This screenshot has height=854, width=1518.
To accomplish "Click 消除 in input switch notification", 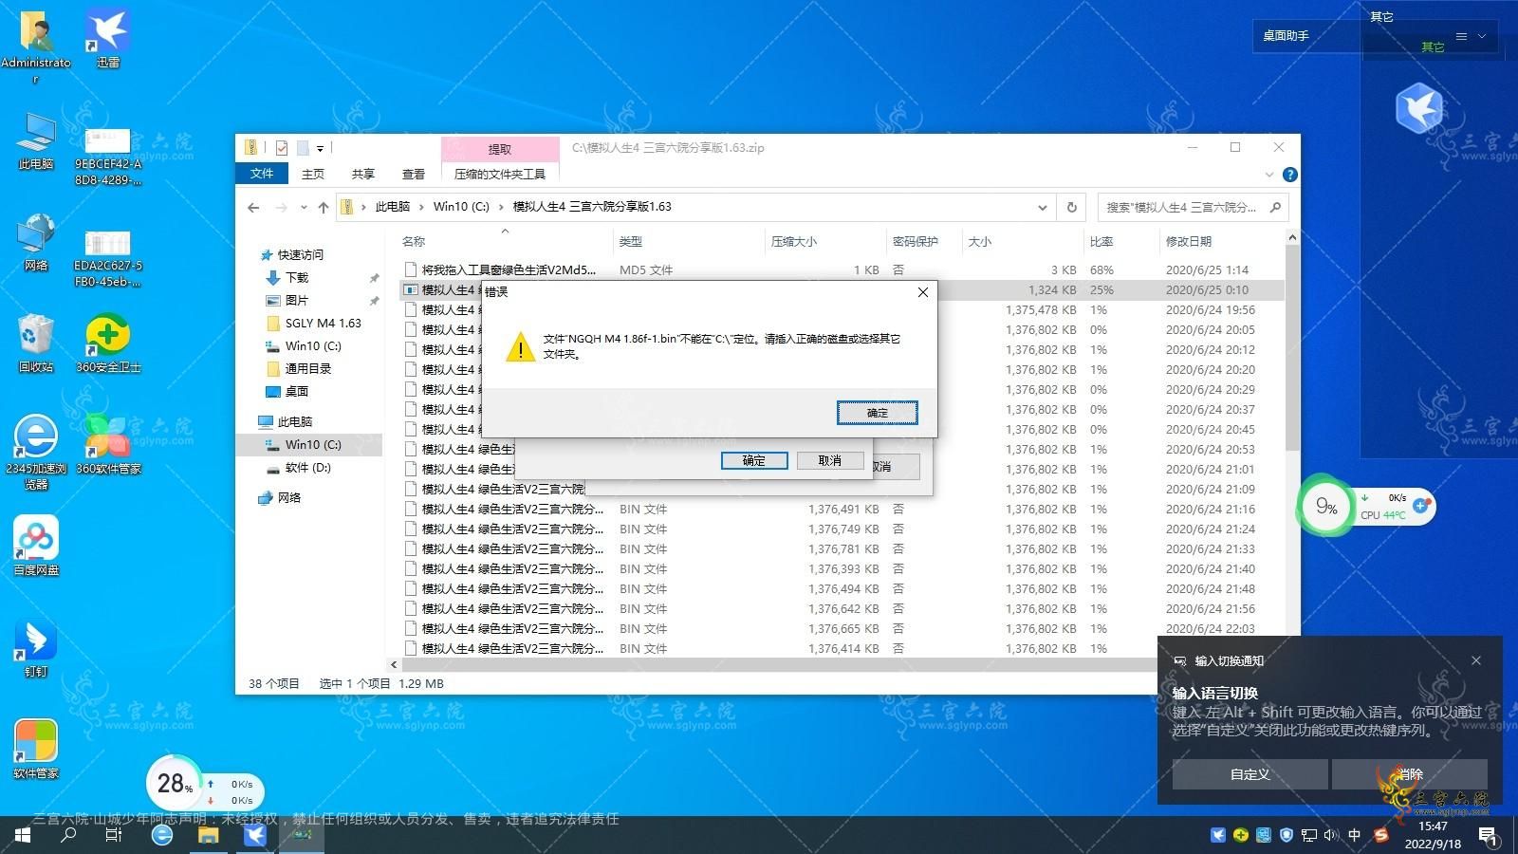I will tap(1410, 774).
